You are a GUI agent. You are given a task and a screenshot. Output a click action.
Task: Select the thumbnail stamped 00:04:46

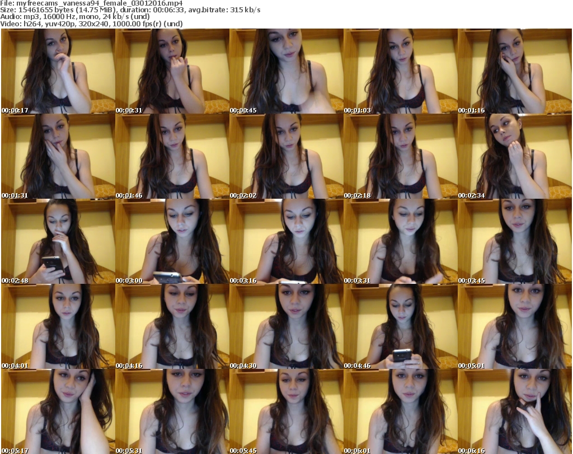[401, 327]
